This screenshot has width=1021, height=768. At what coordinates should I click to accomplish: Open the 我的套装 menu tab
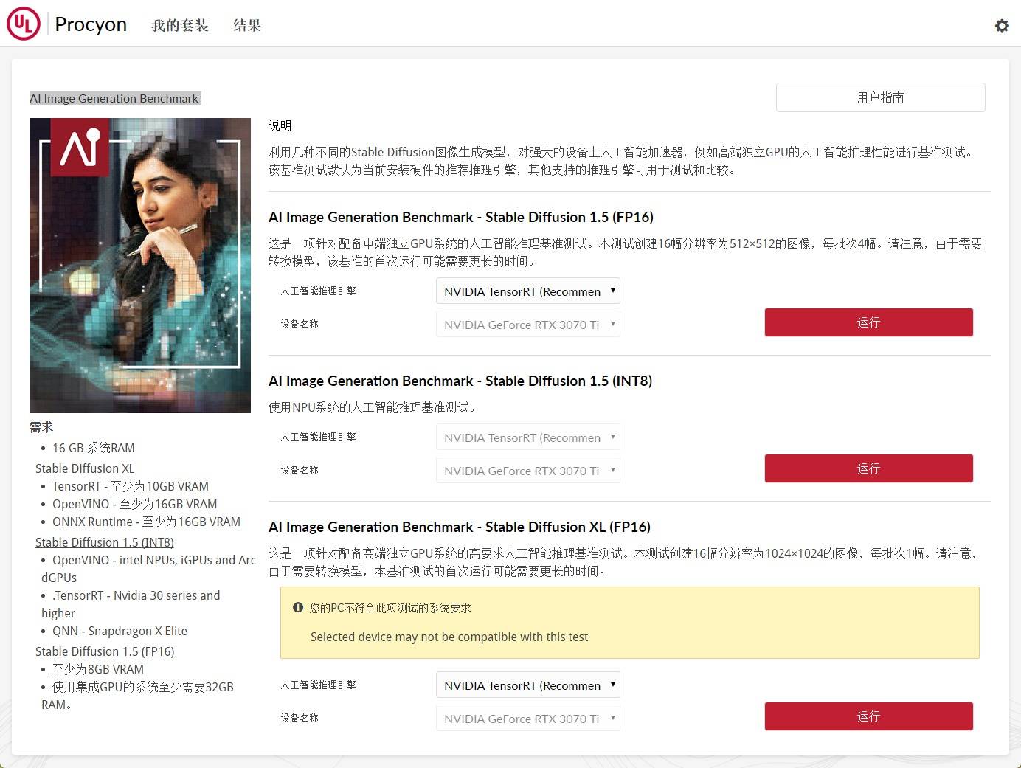tap(180, 25)
